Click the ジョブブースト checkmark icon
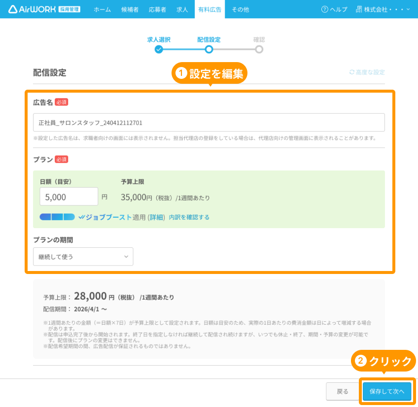 point(81,217)
